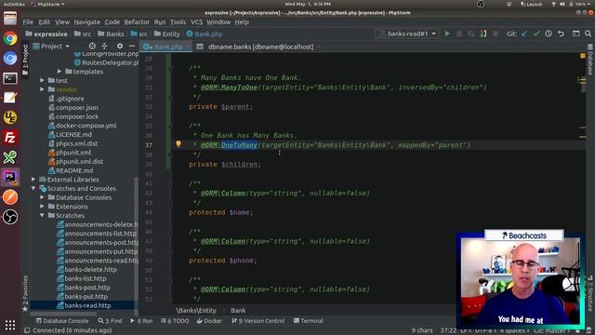Open the File menu
The height and width of the screenshot is (335, 595).
coord(28,22)
